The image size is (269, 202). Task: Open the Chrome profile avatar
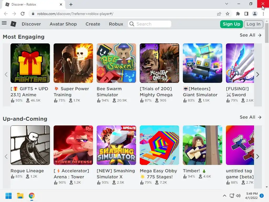pos(255,14)
